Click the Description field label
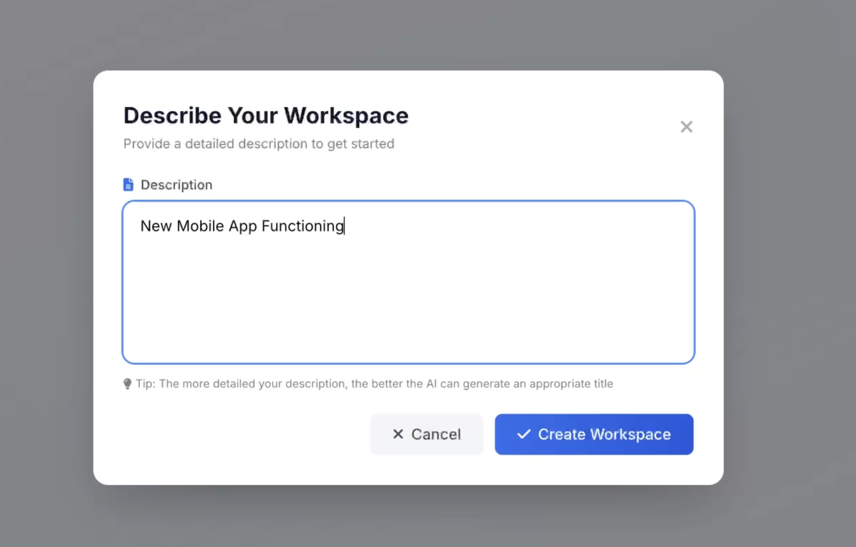The image size is (856, 547). (x=177, y=185)
